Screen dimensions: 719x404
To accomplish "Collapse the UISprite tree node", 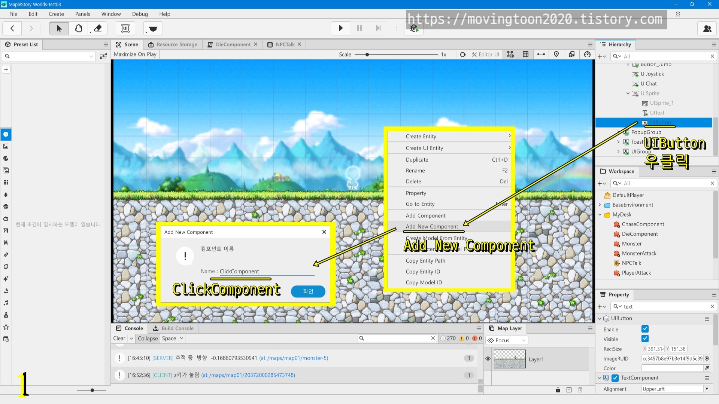I will (628, 94).
